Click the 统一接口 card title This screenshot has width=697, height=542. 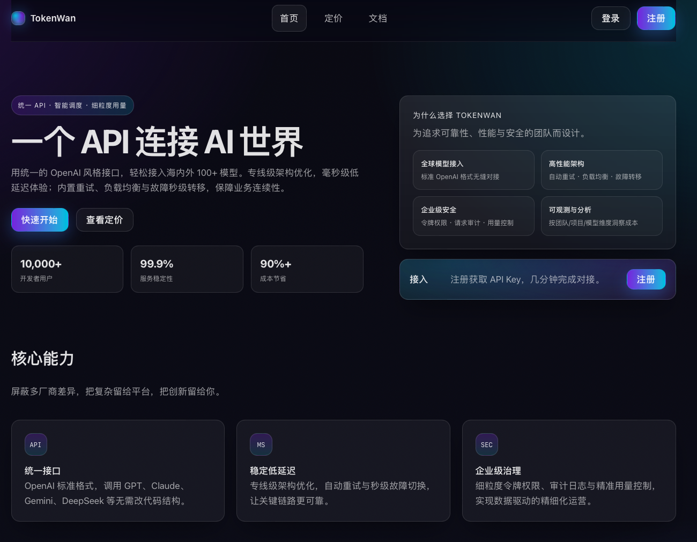(43, 471)
